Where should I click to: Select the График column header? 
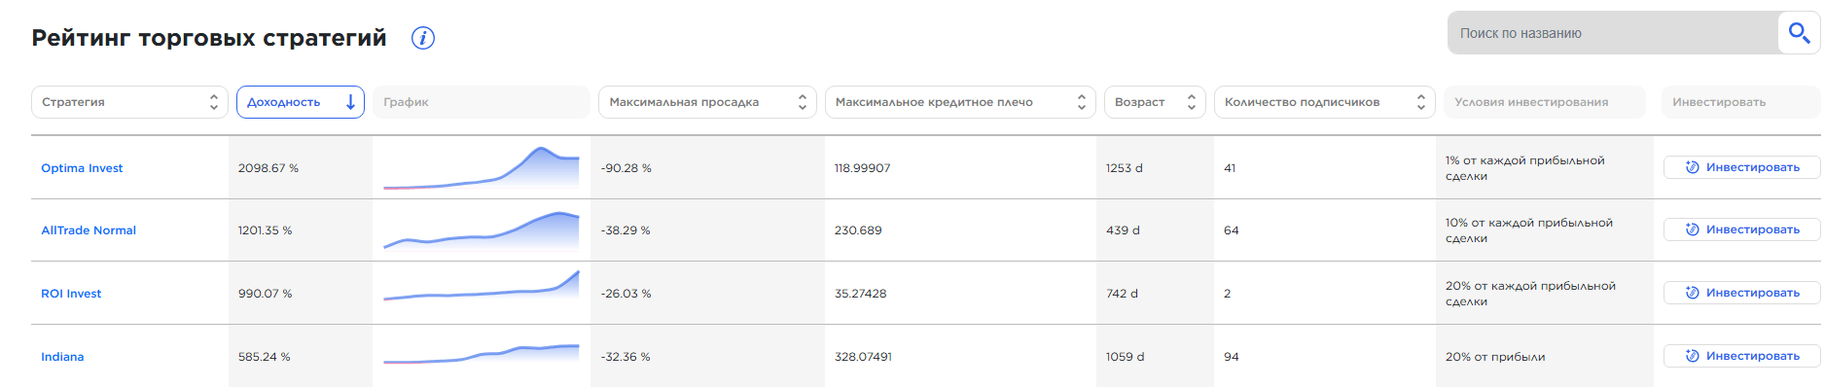click(482, 102)
